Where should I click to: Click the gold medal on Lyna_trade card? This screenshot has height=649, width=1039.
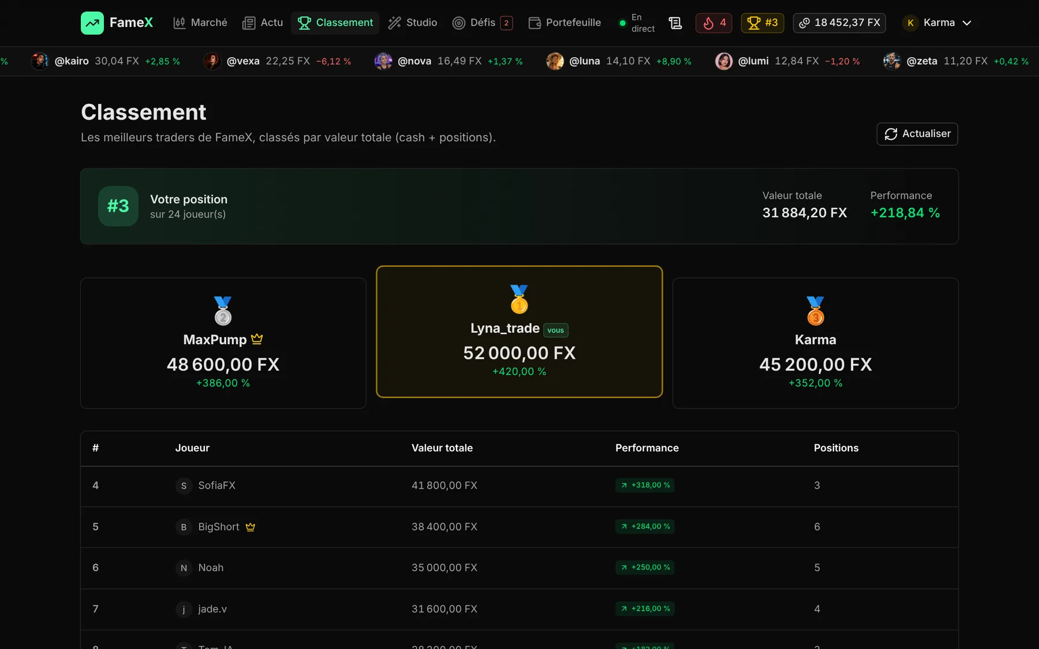[519, 299]
